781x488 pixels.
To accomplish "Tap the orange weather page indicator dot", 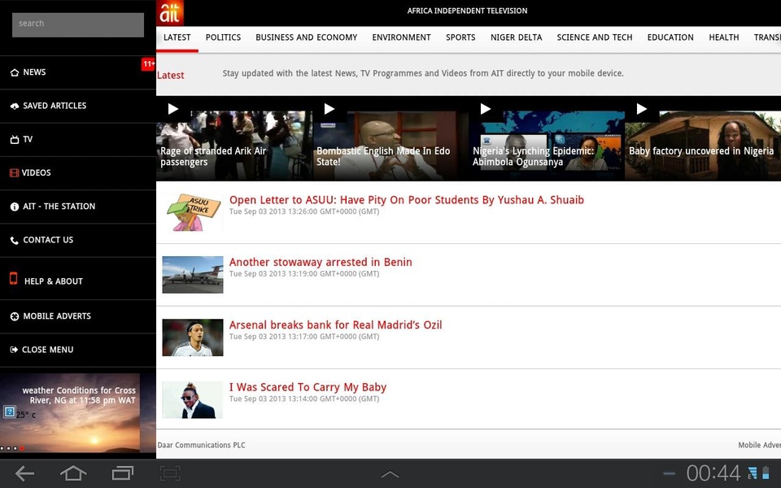I will (22, 449).
